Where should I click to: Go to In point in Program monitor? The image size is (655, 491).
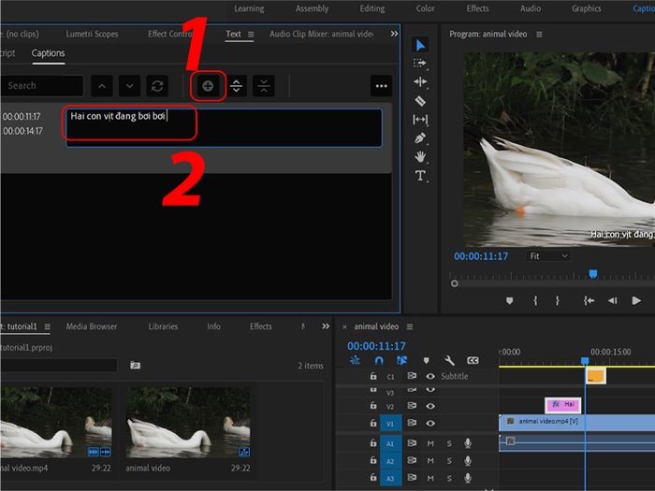coord(589,300)
